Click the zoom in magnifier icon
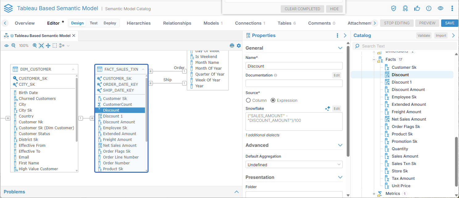Screen dimensions: 459x198 tap(35, 46)
